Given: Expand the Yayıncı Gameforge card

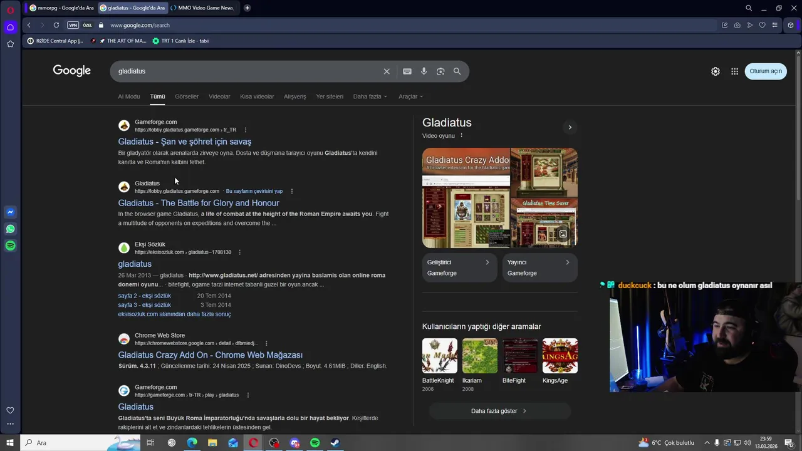Looking at the screenshot, I should pyautogui.click(x=539, y=267).
